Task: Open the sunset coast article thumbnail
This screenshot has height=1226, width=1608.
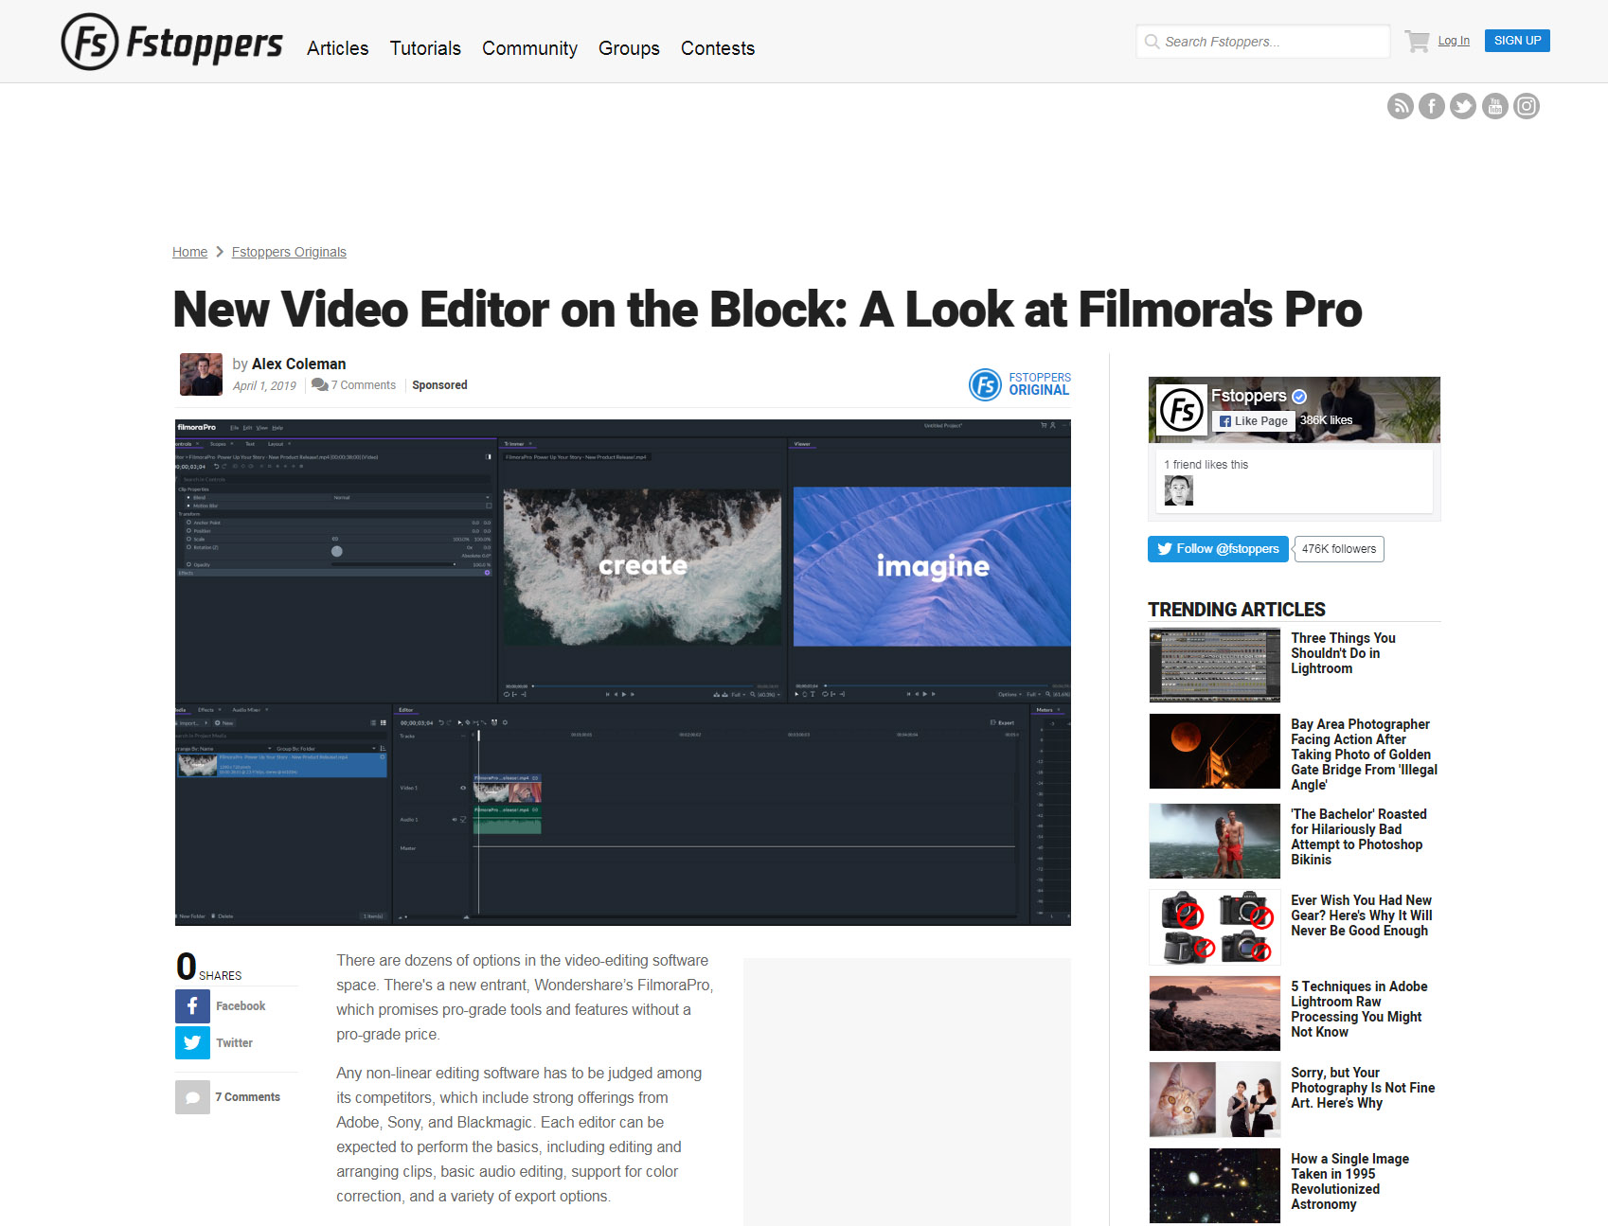Action: [x=1214, y=1013]
